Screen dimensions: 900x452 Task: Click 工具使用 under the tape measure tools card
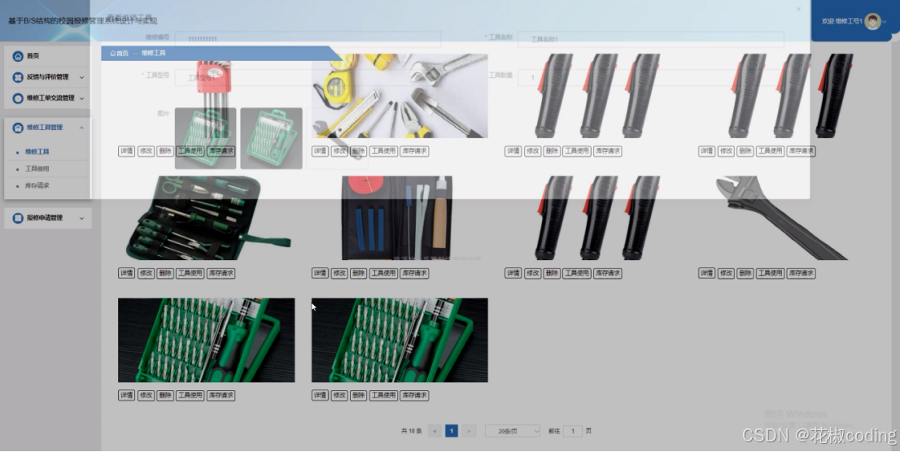coord(382,151)
